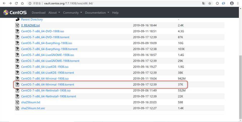Click the 942M size of Minimal-1908.iso
242x122 pixels.
182,78
